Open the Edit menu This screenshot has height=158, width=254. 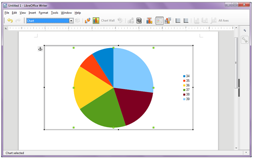(x=14, y=12)
